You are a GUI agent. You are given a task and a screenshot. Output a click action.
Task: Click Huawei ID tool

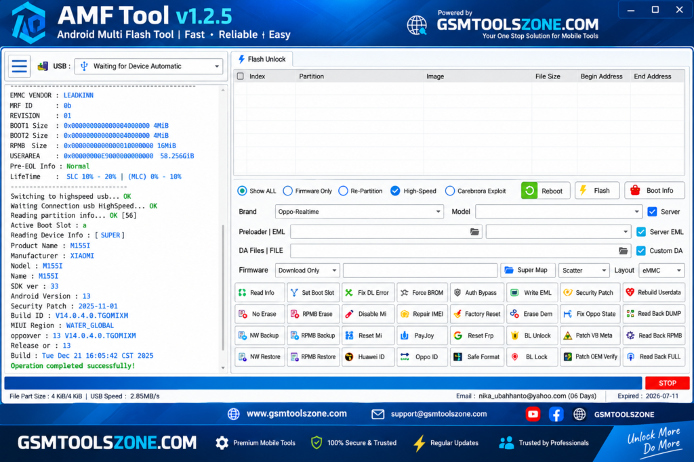[x=368, y=357]
